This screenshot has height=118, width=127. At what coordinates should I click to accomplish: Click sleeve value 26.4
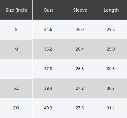click(80, 49)
